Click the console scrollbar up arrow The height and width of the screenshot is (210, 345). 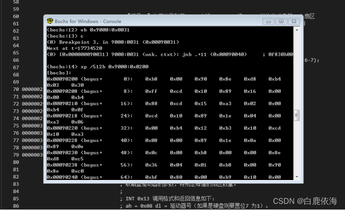pyautogui.click(x=297, y=30)
